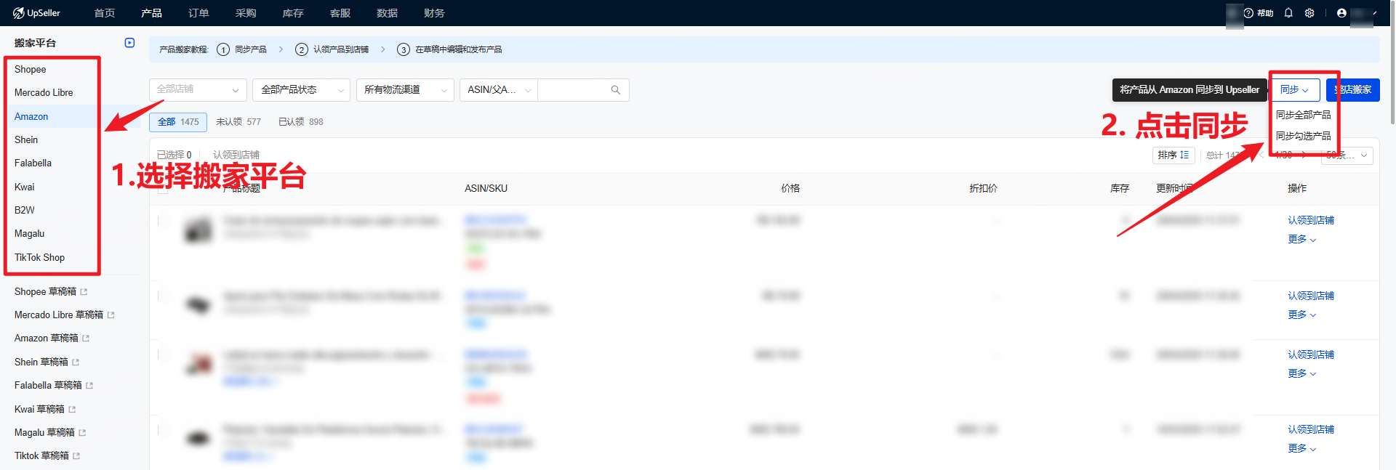Select Shein in the platform list
The image size is (1396, 470).
click(x=26, y=140)
